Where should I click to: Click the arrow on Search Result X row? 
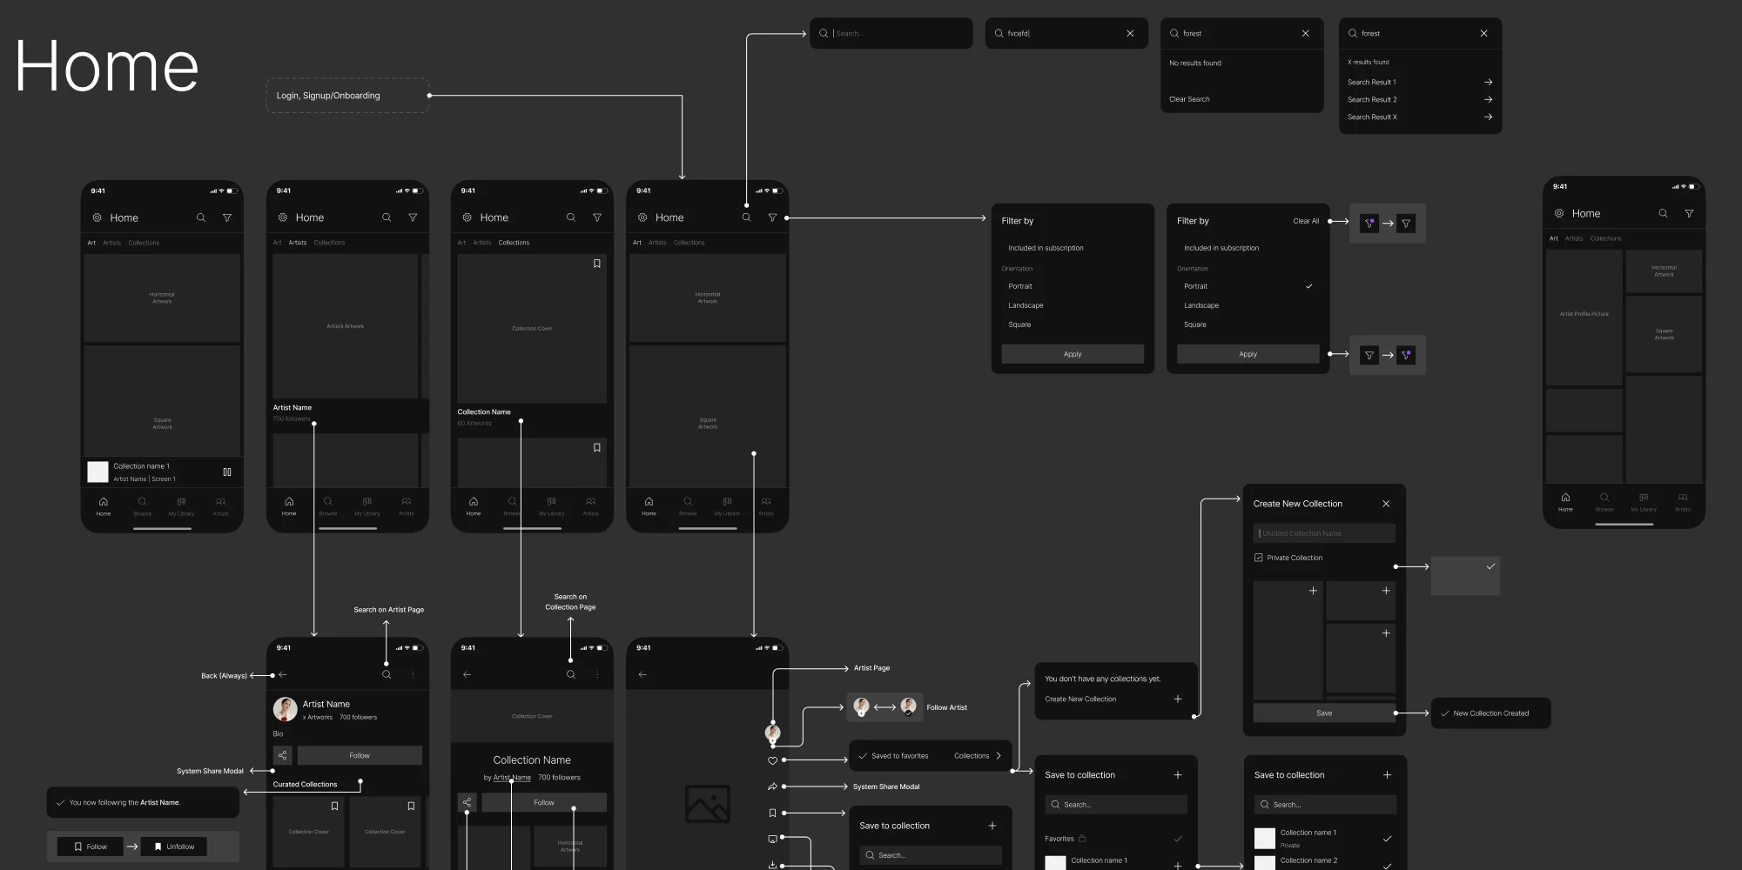coord(1488,117)
